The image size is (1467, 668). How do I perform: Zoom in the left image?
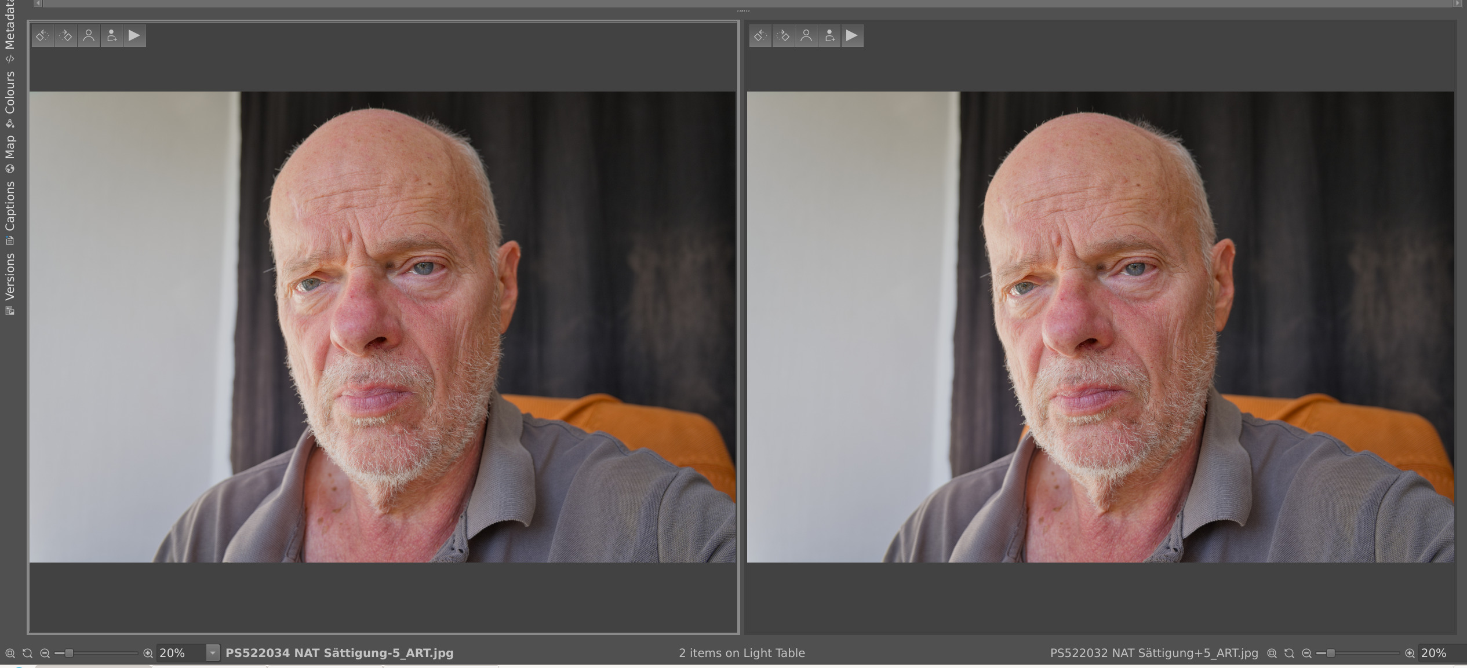coord(148,653)
